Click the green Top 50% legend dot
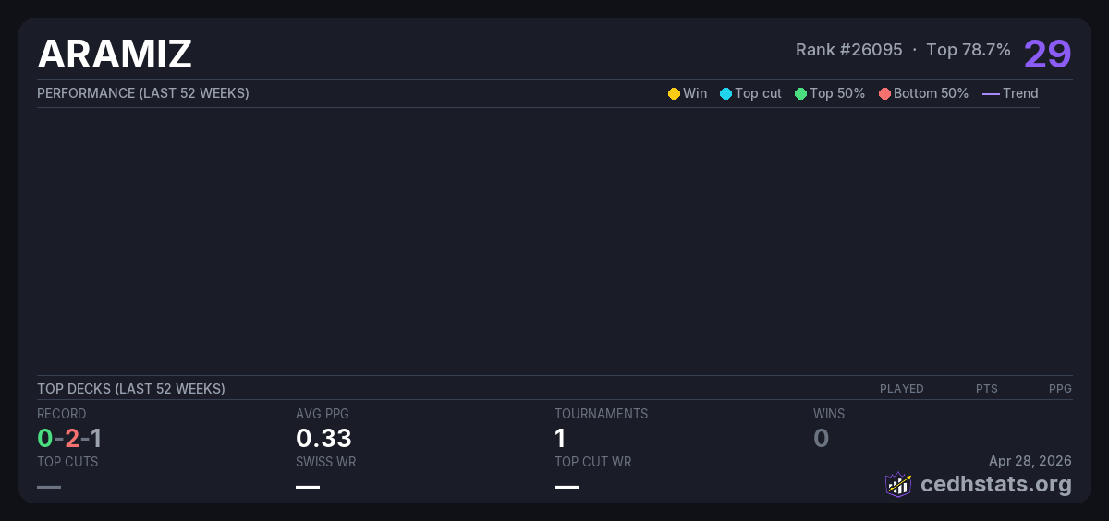1109x521 pixels. (800, 93)
